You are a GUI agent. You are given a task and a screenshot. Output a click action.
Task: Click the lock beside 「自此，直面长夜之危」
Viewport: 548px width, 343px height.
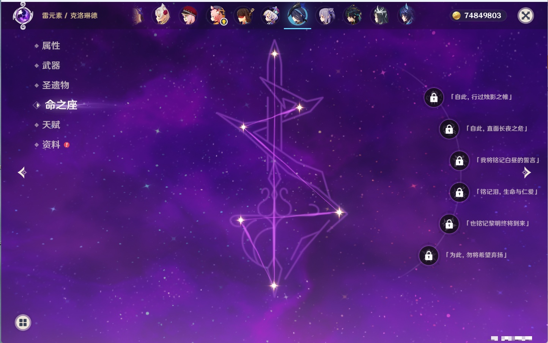click(x=449, y=129)
